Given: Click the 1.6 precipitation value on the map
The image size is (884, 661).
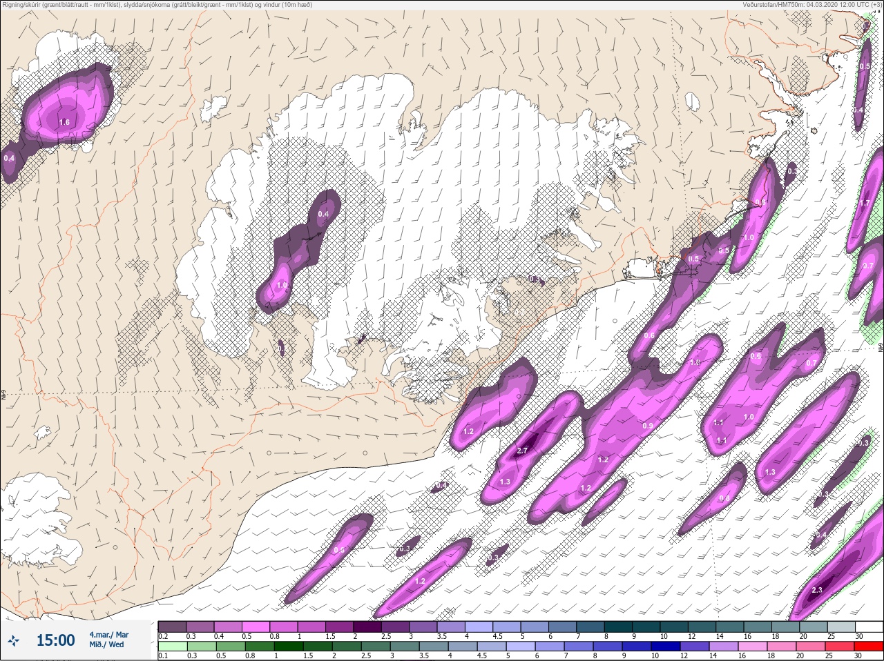Looking at the screenshot, I should (64, 122).
